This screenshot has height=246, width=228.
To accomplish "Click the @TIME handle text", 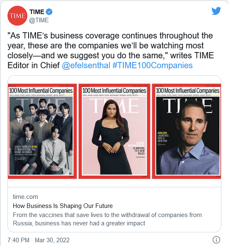I will [x=39, y=20].
